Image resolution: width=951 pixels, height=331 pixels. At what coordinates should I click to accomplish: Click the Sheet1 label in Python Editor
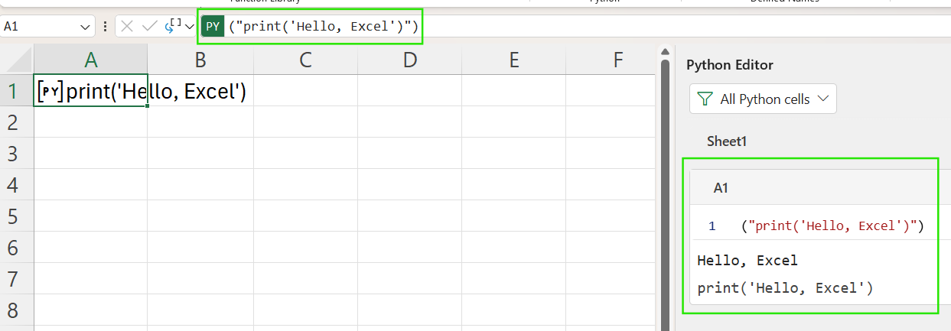coord(726,141)
